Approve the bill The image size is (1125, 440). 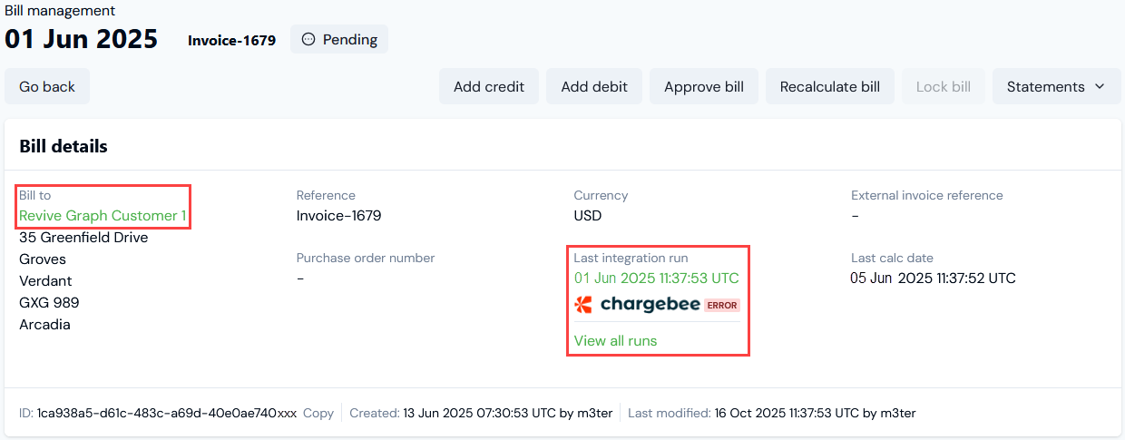(x=704, y=87)
